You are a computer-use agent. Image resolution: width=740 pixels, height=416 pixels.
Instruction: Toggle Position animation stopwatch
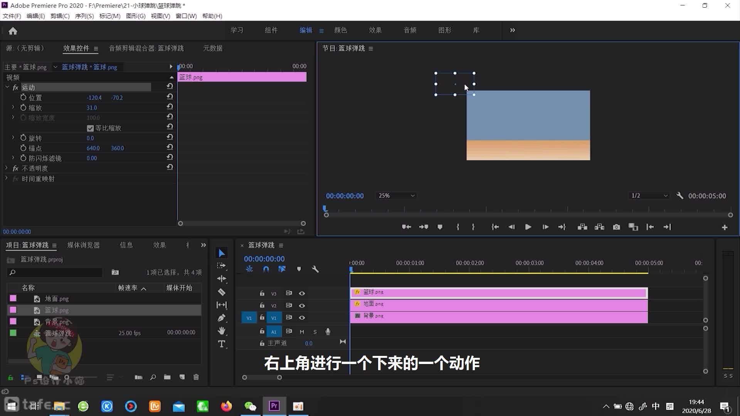pos(23,97)
